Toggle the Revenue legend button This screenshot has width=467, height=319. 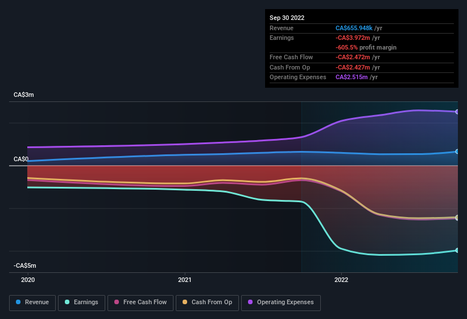pyautogui.click(x=32, y=302)
